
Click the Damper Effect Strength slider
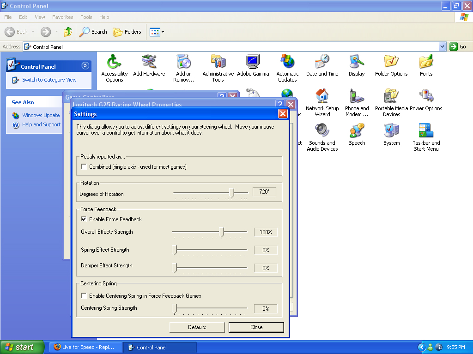click(x=209, y=268)
